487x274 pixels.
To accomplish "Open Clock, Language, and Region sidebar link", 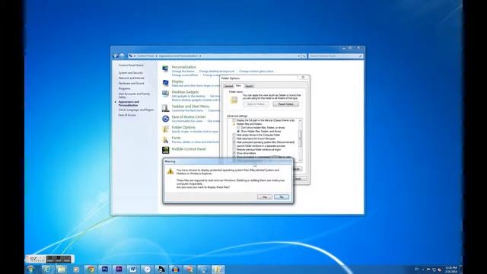I will pos(136,110).
